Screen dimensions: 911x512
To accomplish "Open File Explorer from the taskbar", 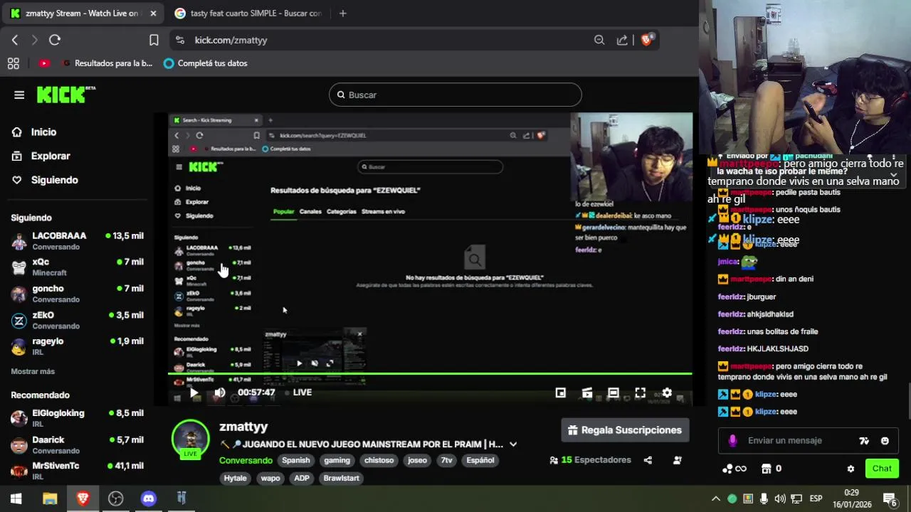I will 50,498.
